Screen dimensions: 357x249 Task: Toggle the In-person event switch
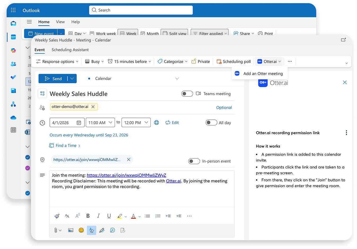pos(194,161)
